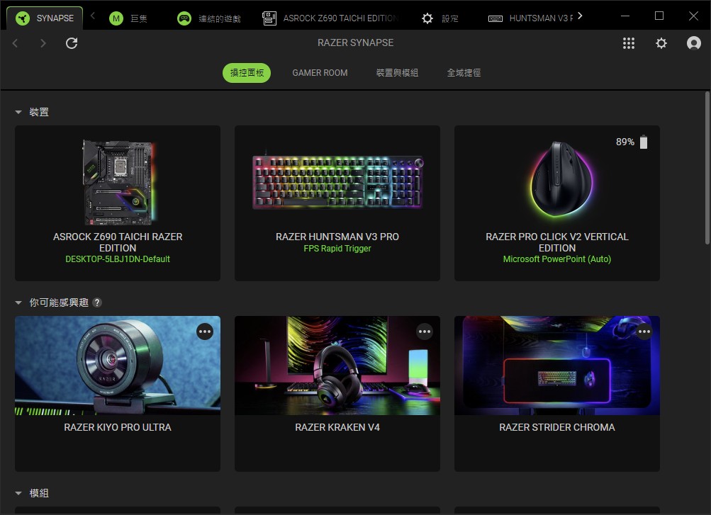Image resolution: width=711 pixels, height=515 pixels.
Task: Open the GAMER ROOM tab
Action: click(x=320, y=73)
